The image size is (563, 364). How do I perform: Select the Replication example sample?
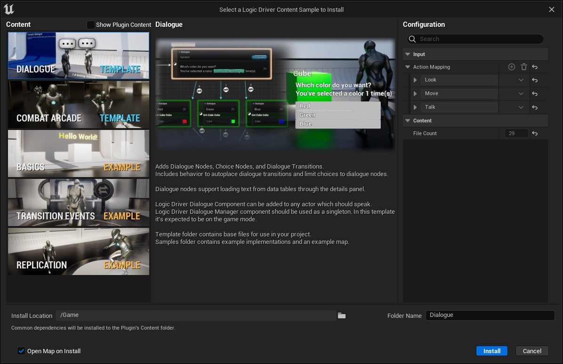pyautogui.click(x=78, y=251)
